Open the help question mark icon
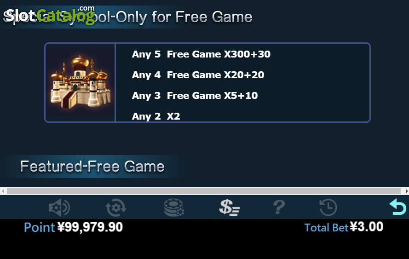Screen dimensions: 409x259 [x=279, y=207]
